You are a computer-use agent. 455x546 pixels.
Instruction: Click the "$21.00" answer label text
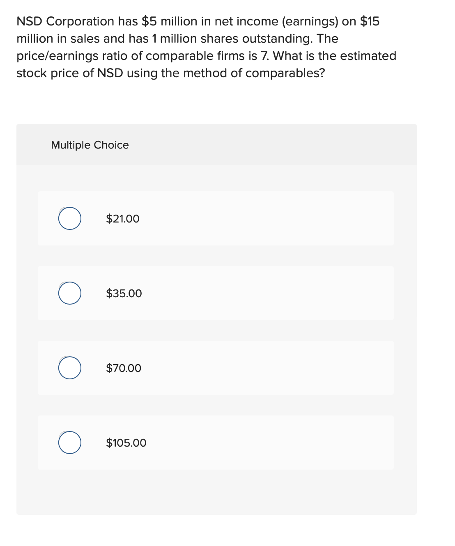[123, 219]
